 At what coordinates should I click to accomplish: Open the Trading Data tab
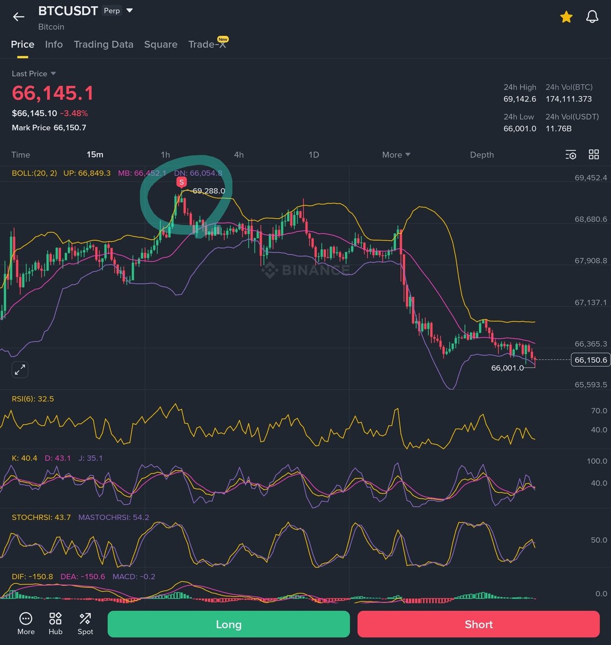[103, 45]
